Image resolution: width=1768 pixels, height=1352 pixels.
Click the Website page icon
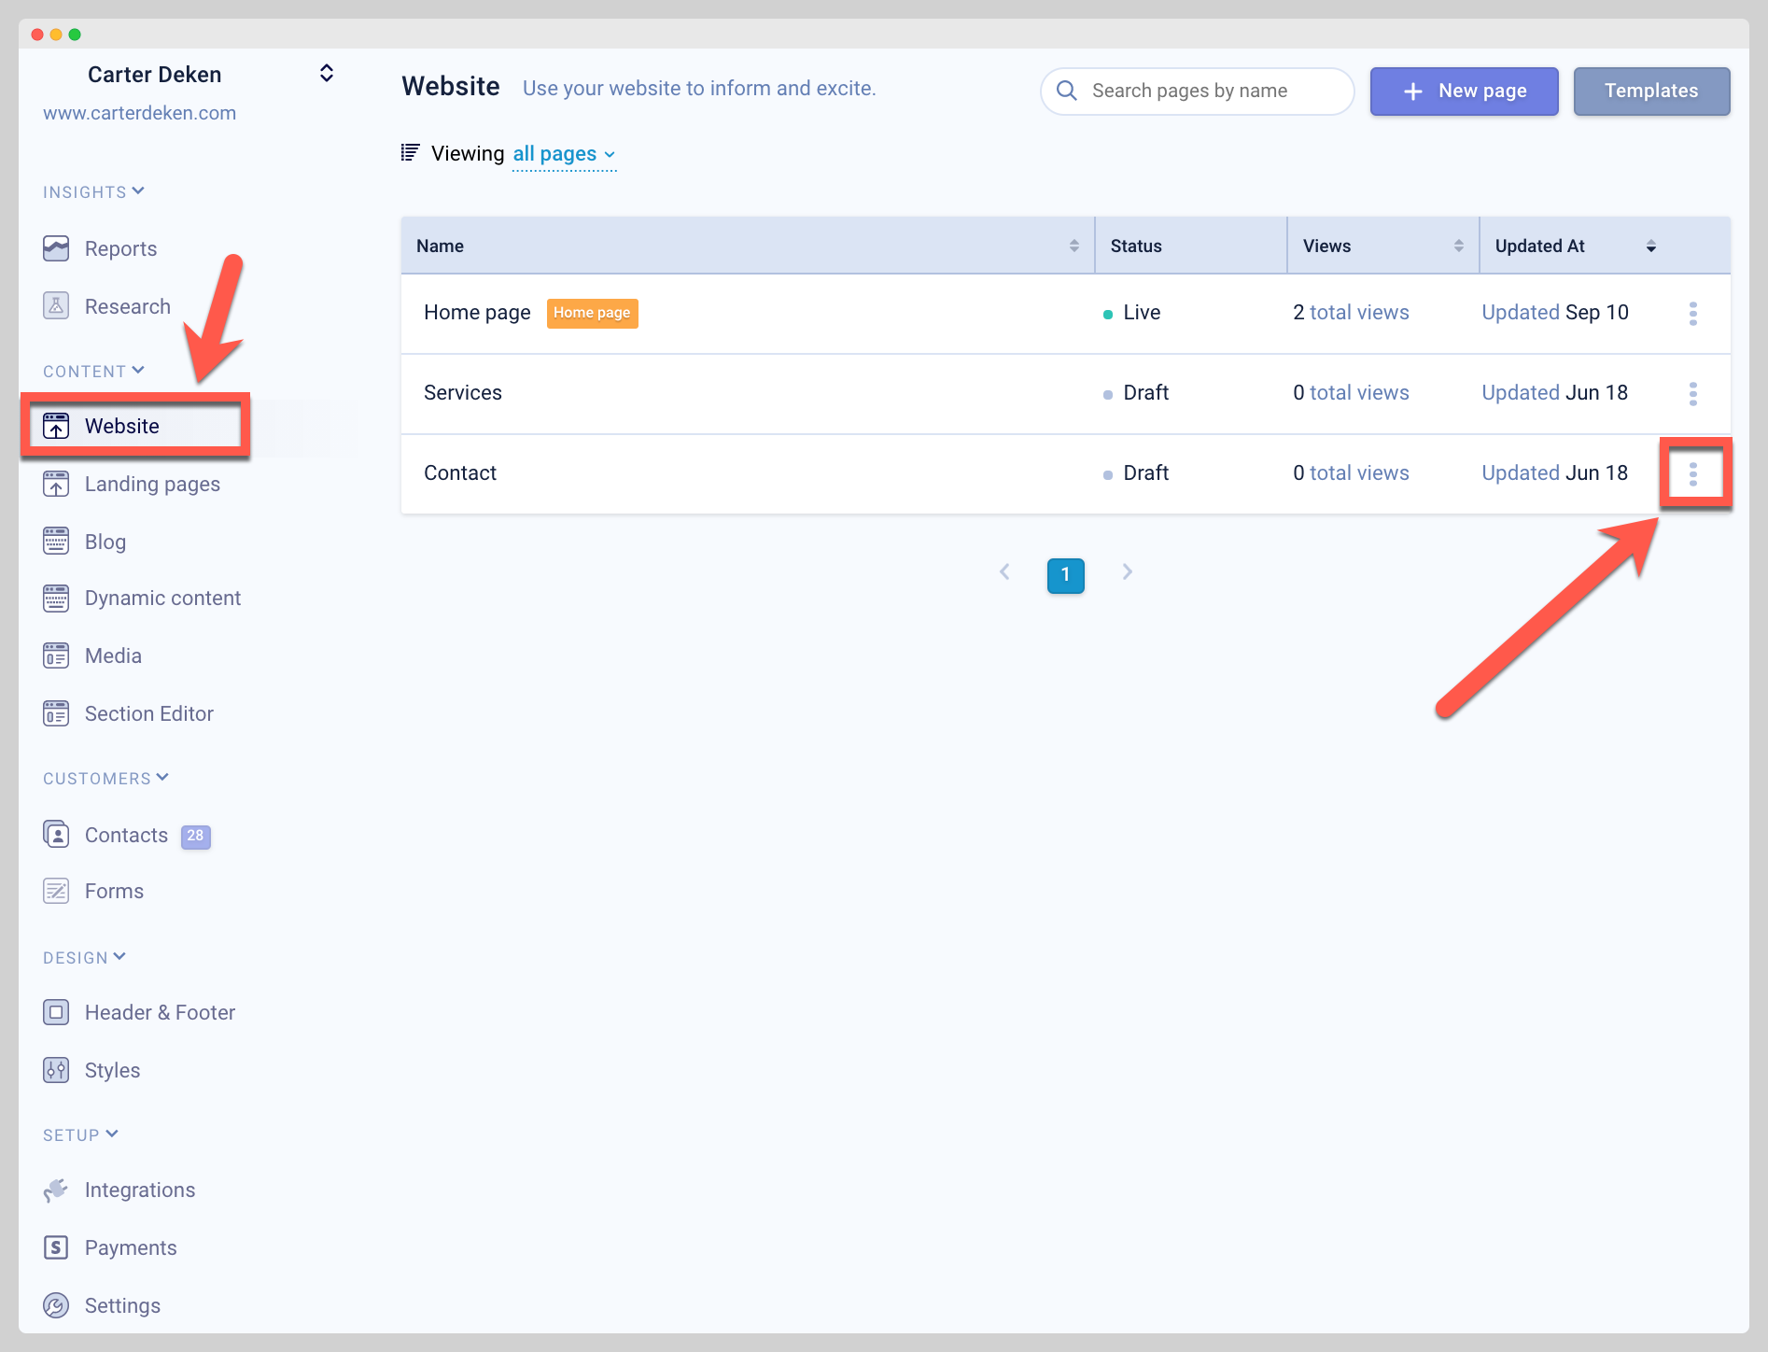tap(56, 426)
